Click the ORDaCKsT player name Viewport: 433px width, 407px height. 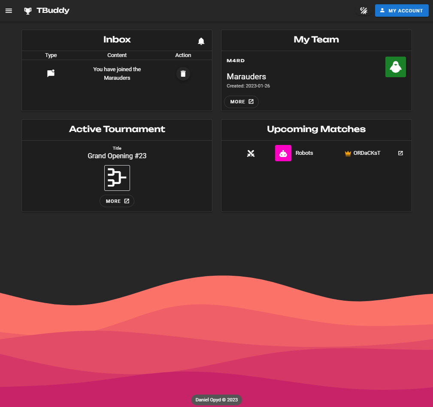pos(367,153)
